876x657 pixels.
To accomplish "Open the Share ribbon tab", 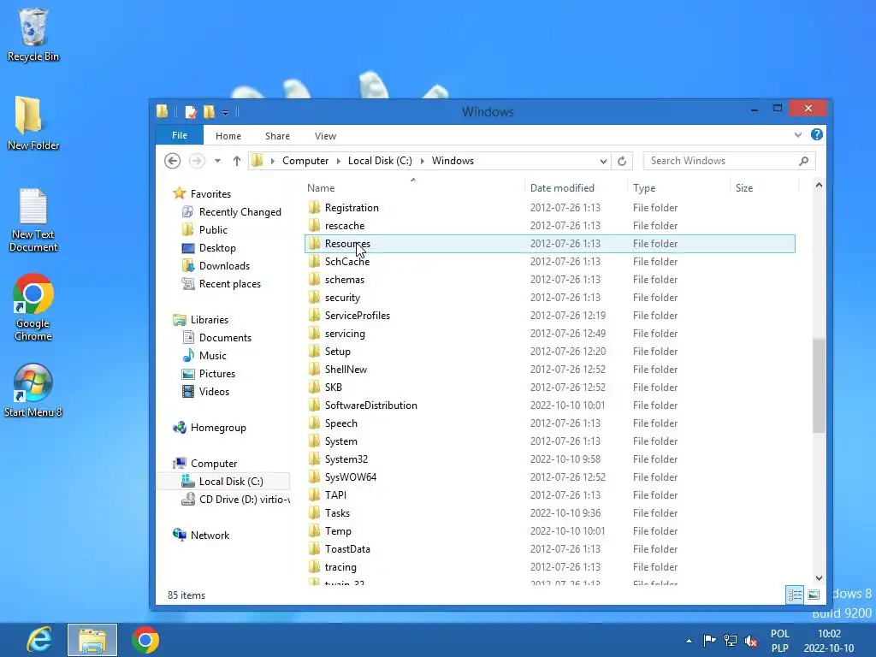I will (x=277, y=136).
